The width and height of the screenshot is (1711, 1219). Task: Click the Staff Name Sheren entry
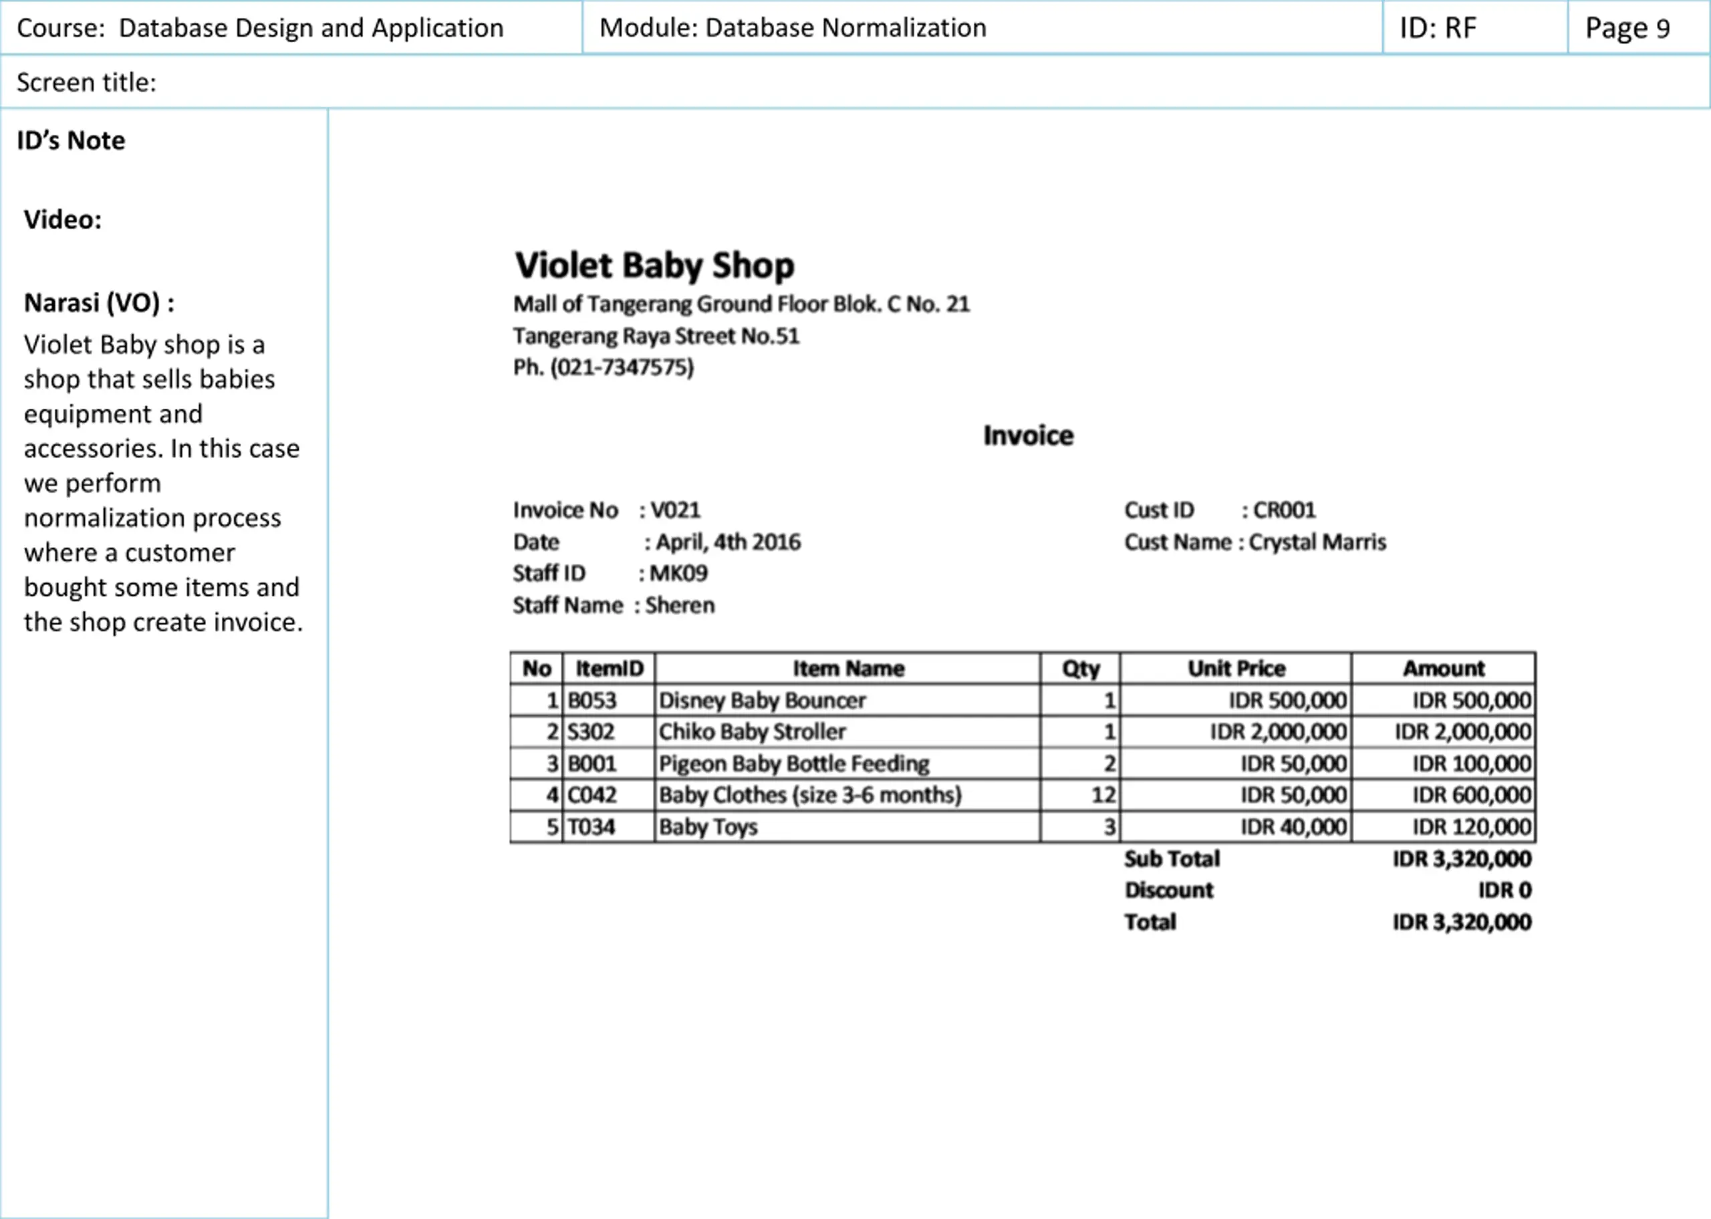coord(614,605)
